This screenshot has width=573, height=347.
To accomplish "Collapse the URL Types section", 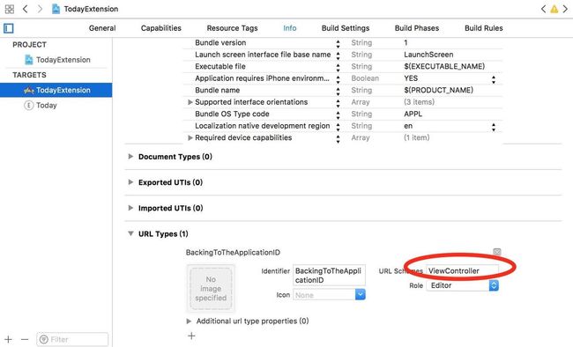I will click(130, 233).
